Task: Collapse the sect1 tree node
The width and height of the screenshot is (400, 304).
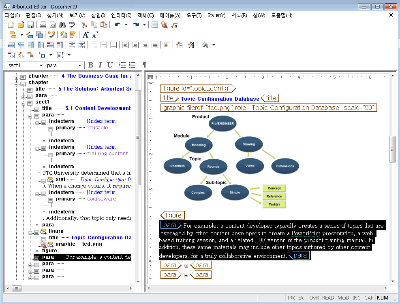Action: click(23, 103)
